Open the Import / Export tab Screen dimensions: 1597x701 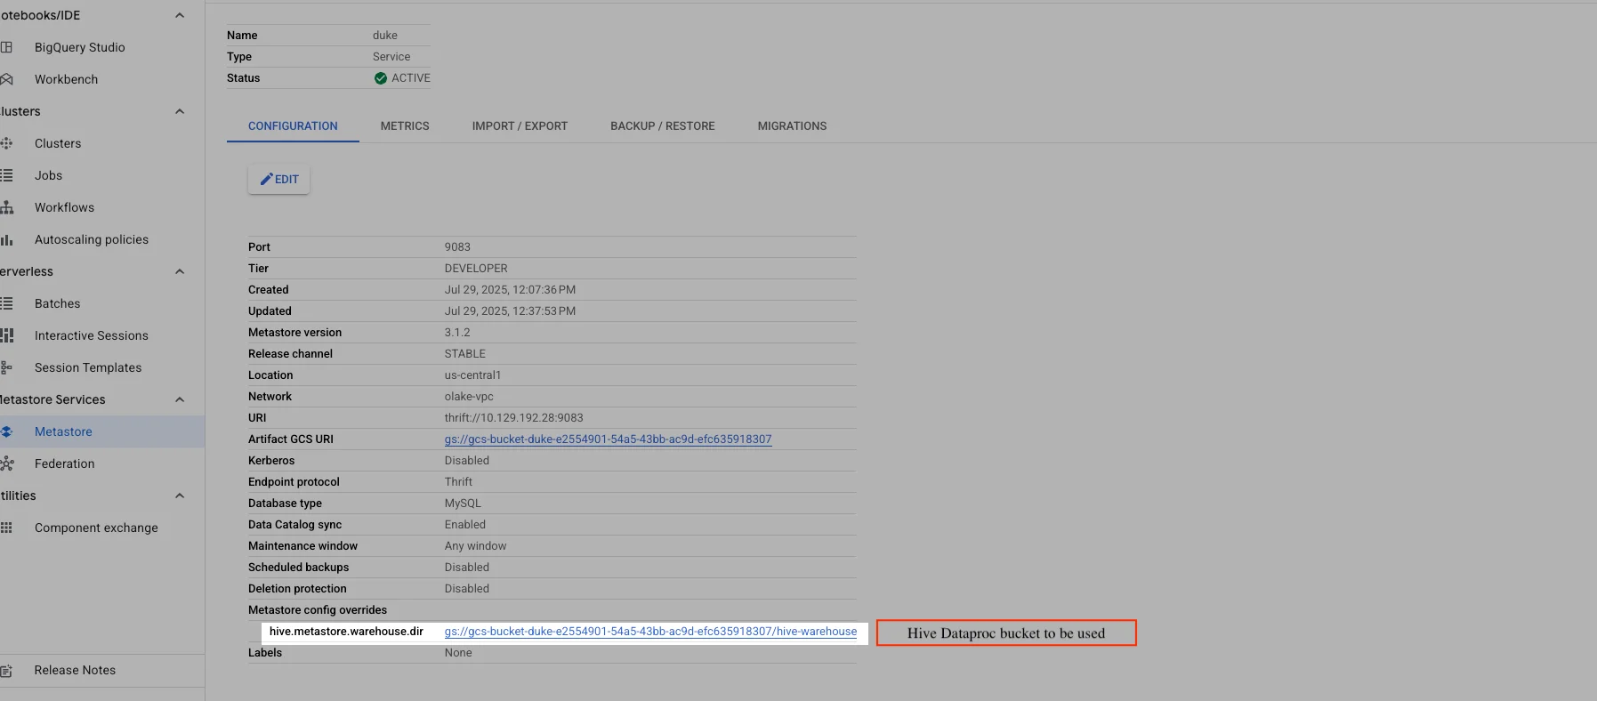tap(520, 126)
